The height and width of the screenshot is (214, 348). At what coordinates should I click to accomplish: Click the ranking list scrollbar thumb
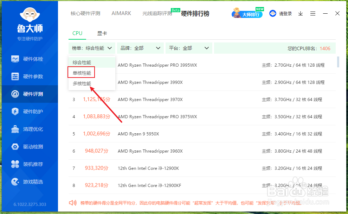(338, 62)
